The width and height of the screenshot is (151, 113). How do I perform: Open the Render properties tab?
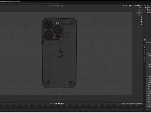tap(144, 46)
